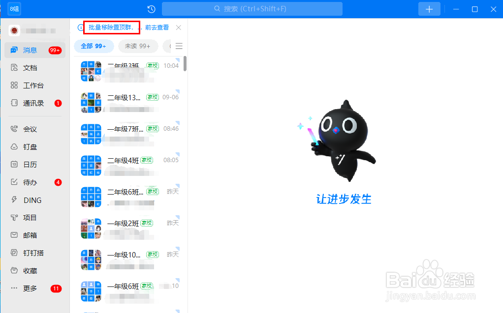Open the 收藏 favorites section
Screen dimensions: 503x313
(x=35, y=271)
